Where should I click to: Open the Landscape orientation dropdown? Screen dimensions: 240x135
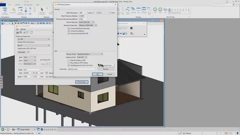(23, 52)
